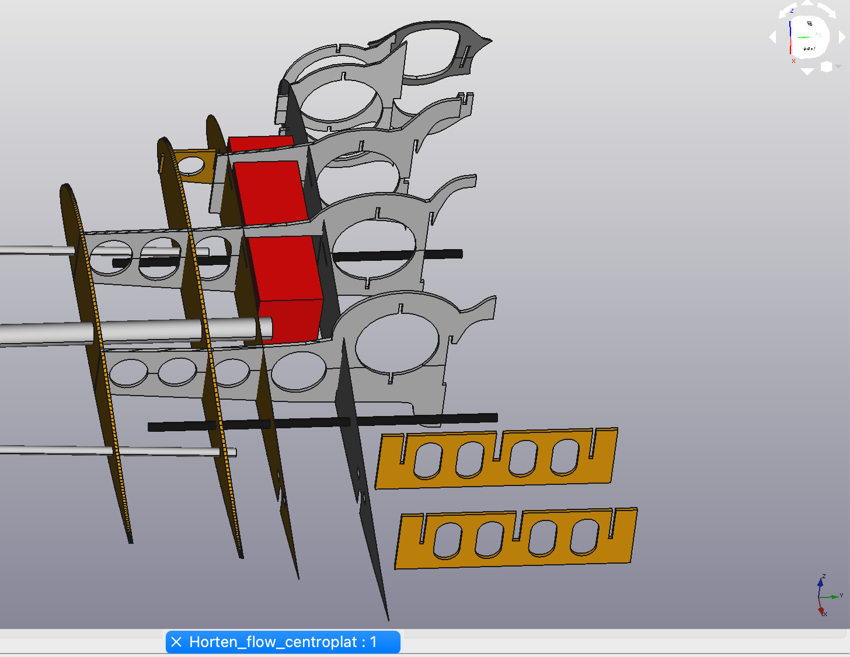This screenshot has height=657, width=850.
Task: Select the lower orange slotted plate
Action: [514, 557]
